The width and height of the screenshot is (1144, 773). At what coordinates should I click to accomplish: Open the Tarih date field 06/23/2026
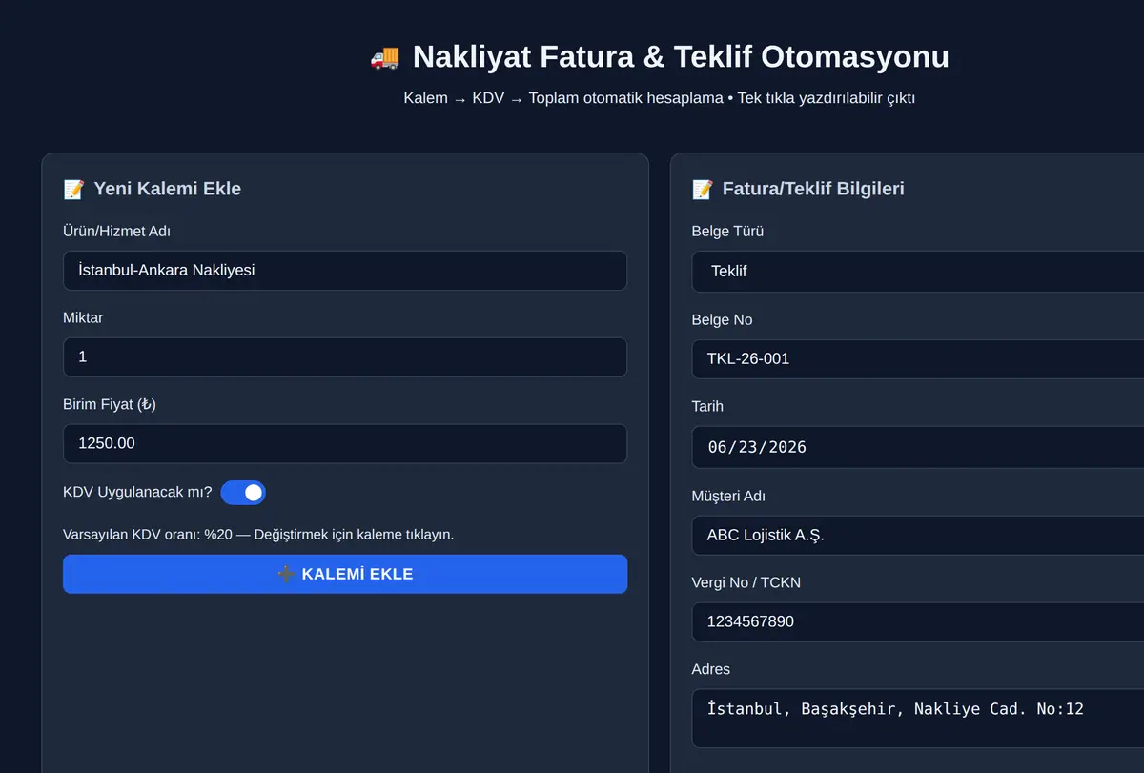pos(918,447)
